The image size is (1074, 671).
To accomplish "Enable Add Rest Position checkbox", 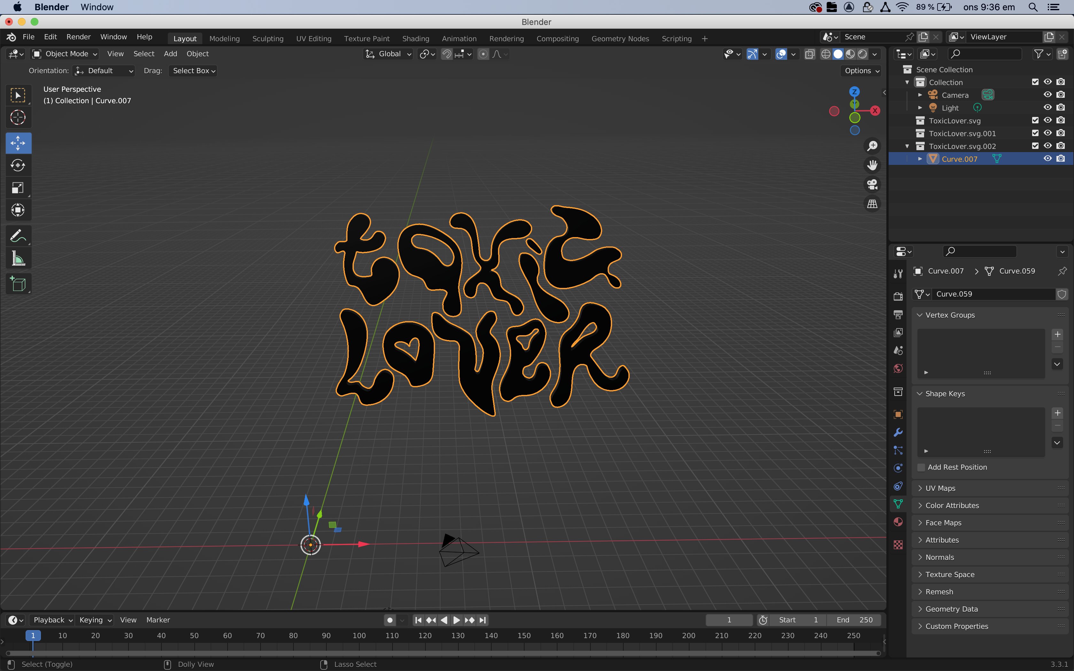I will [921, 467].
